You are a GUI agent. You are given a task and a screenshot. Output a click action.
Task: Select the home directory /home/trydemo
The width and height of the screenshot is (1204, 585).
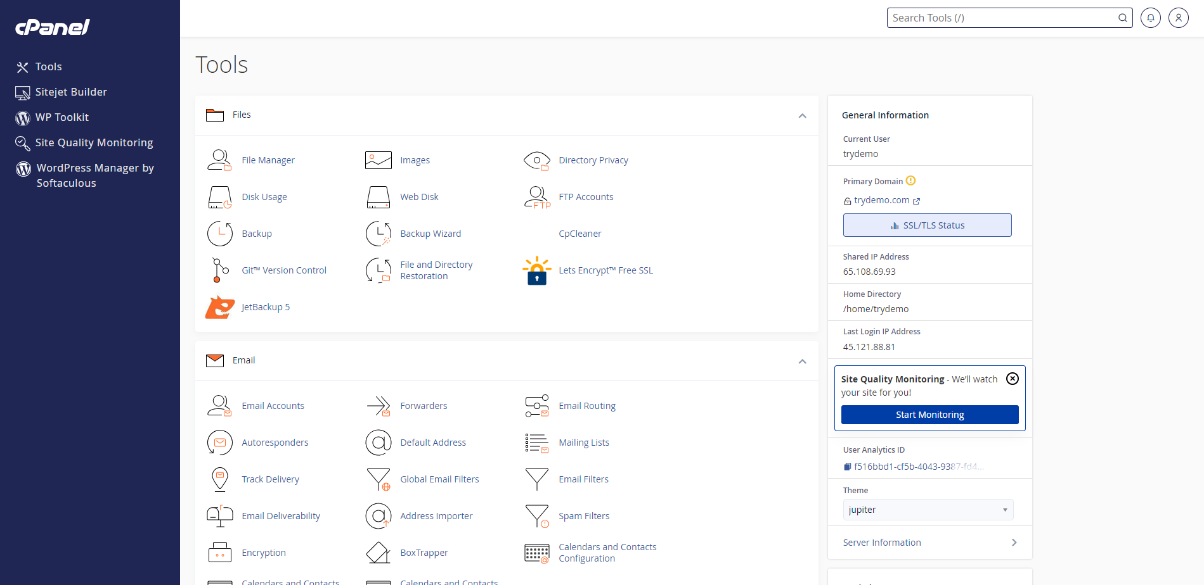coord(876,309)
